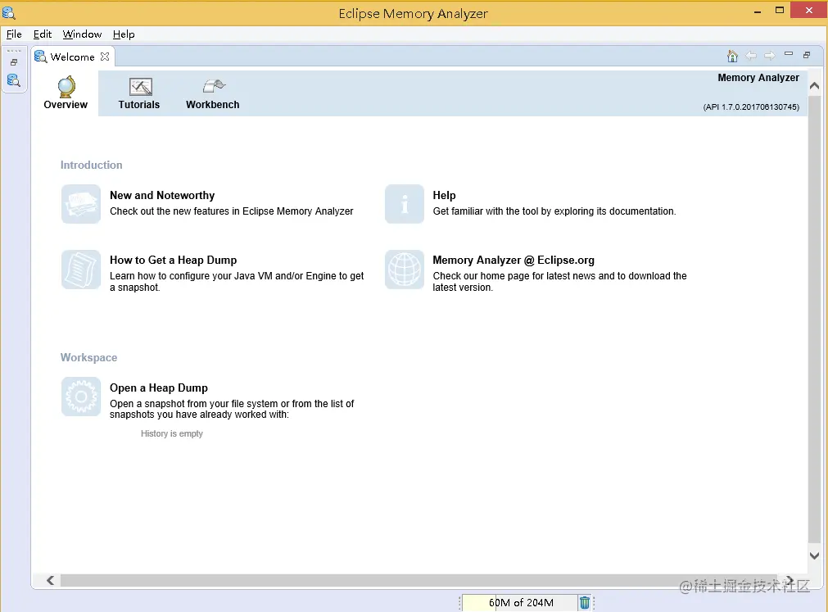The height and width of the screenshot is (612, 828).
Task: Click the scroll up arrow of vertical scrollbar
Action: point(814,85)
